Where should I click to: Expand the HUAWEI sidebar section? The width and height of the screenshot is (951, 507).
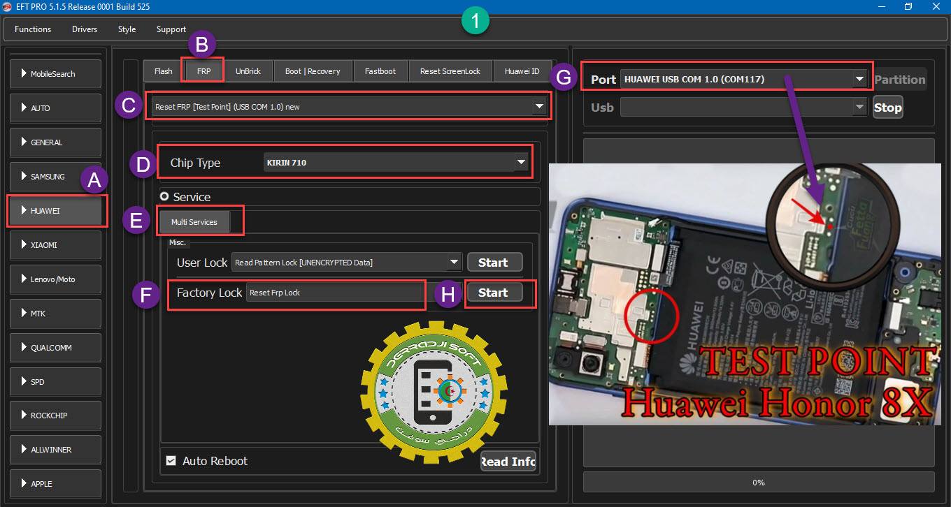click(56, 210)
